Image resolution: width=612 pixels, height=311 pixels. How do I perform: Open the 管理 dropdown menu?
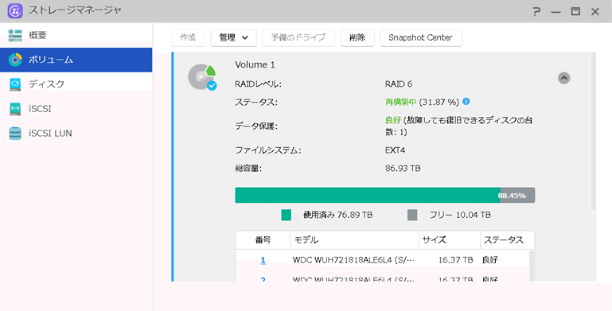tap(233, 38)
